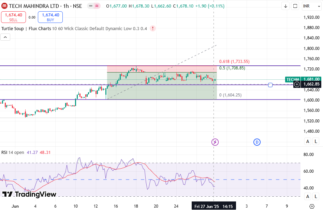Collapse the indicator legend with the chevron
The height and width of the screenshot is (210, 323).
5,37
